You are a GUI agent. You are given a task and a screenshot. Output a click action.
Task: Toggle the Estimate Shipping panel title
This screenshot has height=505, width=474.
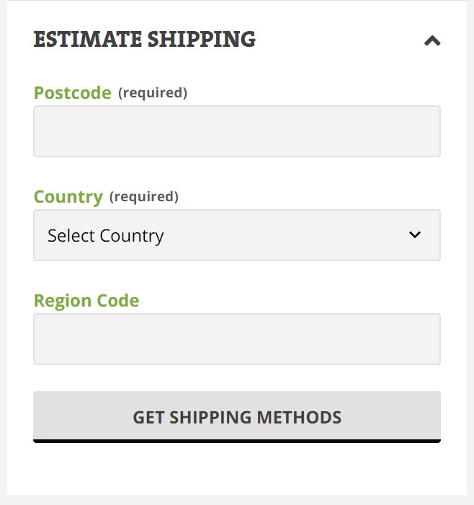click(x=144, y=39)
